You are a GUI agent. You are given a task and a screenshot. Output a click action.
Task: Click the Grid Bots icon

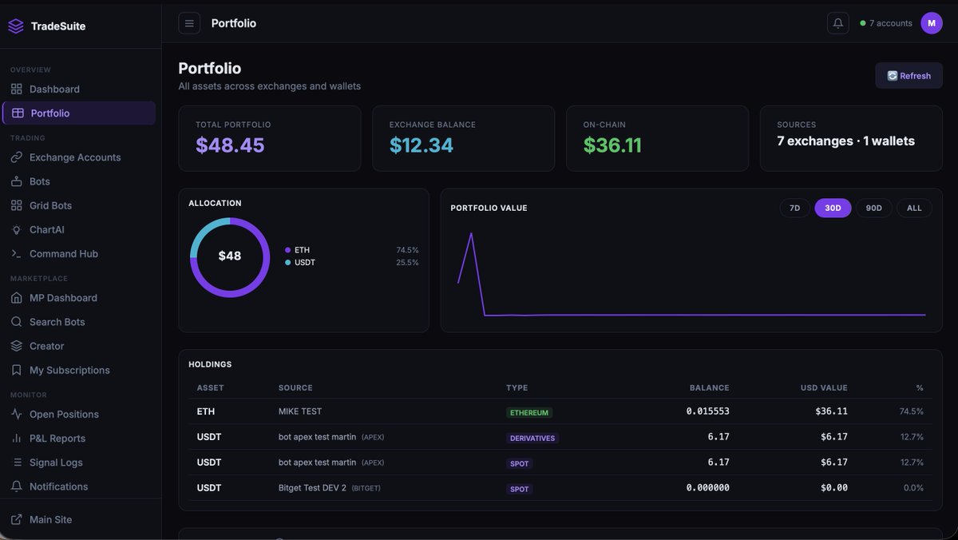pos(17,205)
